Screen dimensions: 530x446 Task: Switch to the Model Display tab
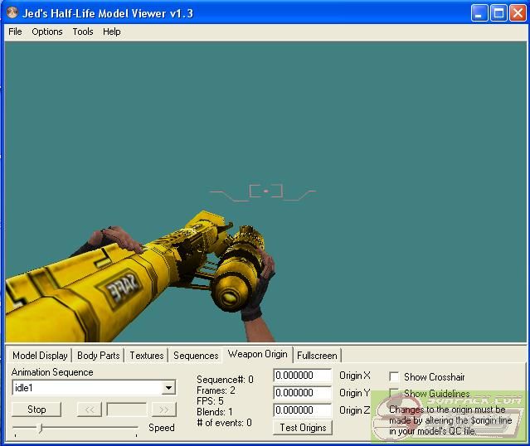pos(40,356)
